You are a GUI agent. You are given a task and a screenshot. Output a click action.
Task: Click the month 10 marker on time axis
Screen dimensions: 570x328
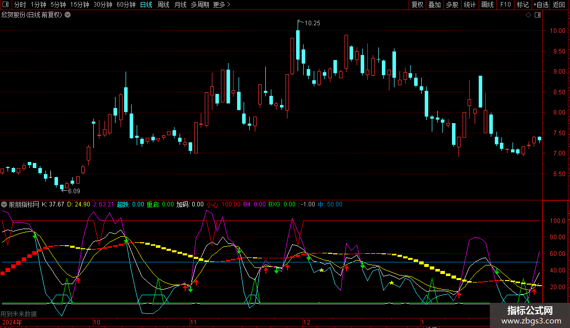click(97, 322)
